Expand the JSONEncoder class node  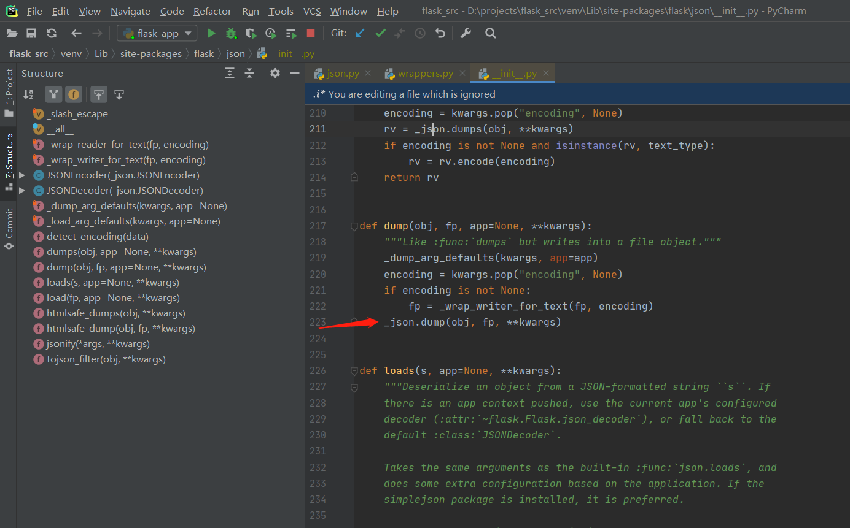(23, 175)
